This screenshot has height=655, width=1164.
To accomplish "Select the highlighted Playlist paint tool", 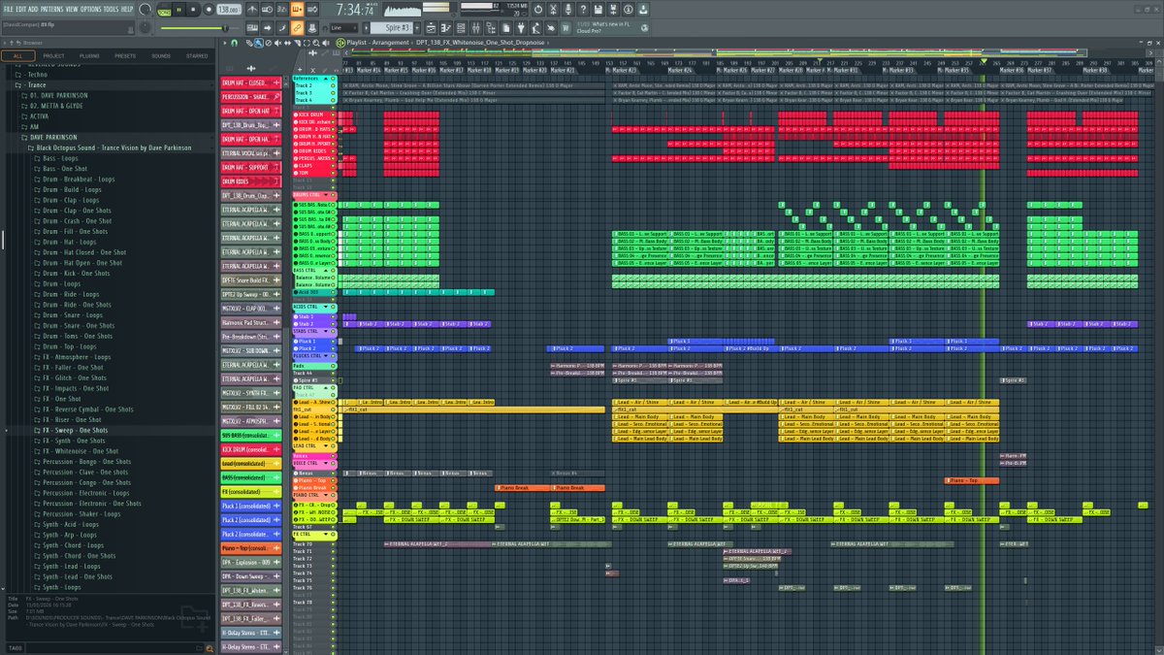I will 259,43.
